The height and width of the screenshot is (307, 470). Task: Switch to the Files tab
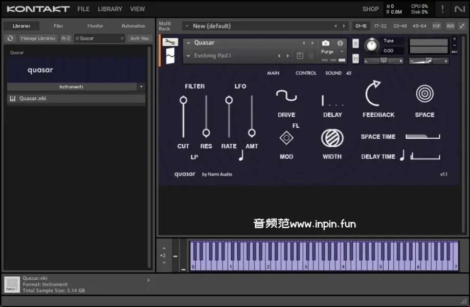pyautogui.click(x=58, y=26)
